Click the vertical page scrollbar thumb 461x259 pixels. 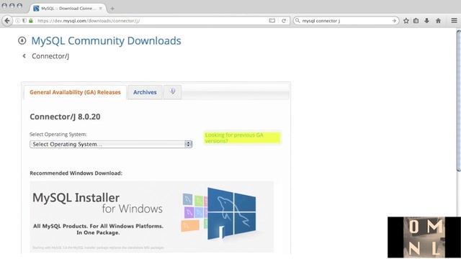(x=458, y=100)
